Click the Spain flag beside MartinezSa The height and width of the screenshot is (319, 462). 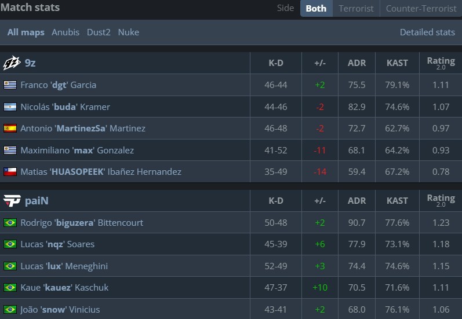10,129
